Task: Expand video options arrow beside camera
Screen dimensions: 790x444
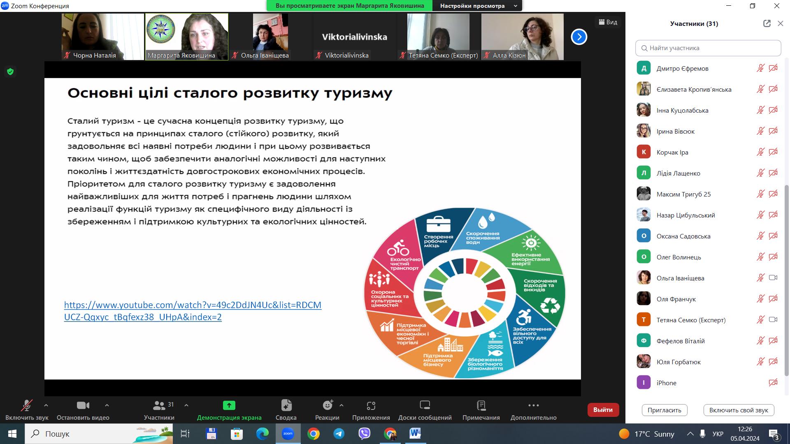Action: pyautogui.click(x=107, y=405)
